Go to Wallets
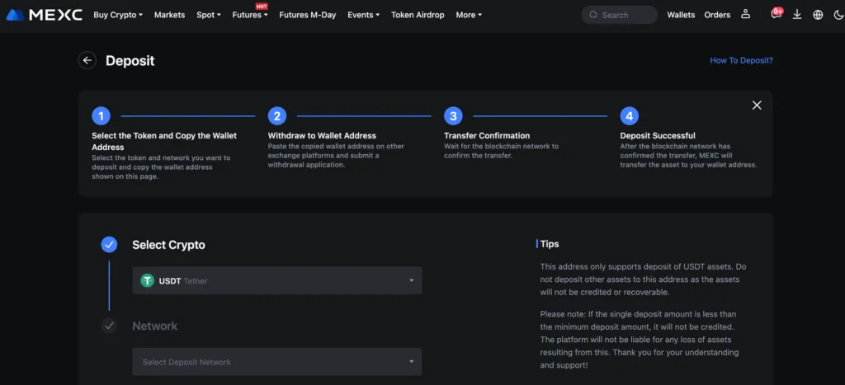 click(x=681, y=15)
